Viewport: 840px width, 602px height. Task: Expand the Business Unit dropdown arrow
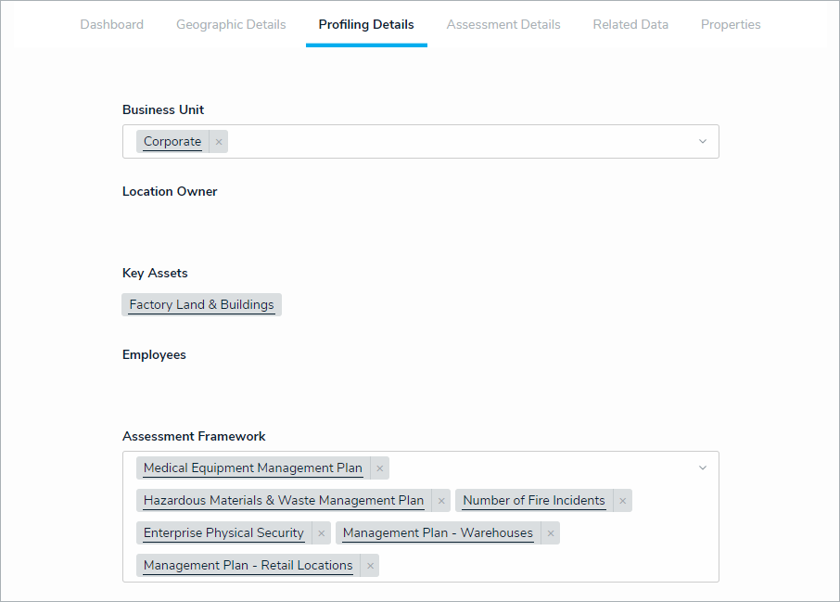coord(702,142)
